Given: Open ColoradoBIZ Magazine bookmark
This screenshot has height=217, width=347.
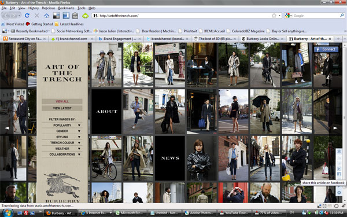Looking at the screenshot, I should [246, 31].
